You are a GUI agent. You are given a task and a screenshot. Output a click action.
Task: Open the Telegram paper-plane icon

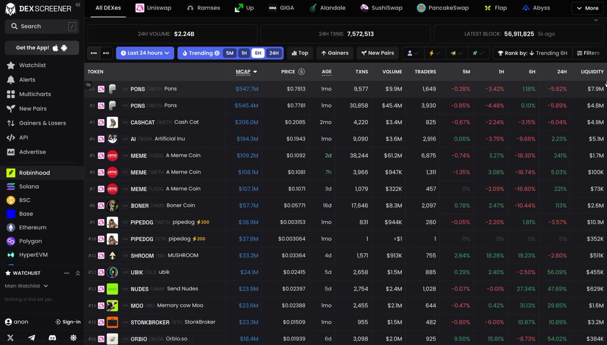click(32, 337)
